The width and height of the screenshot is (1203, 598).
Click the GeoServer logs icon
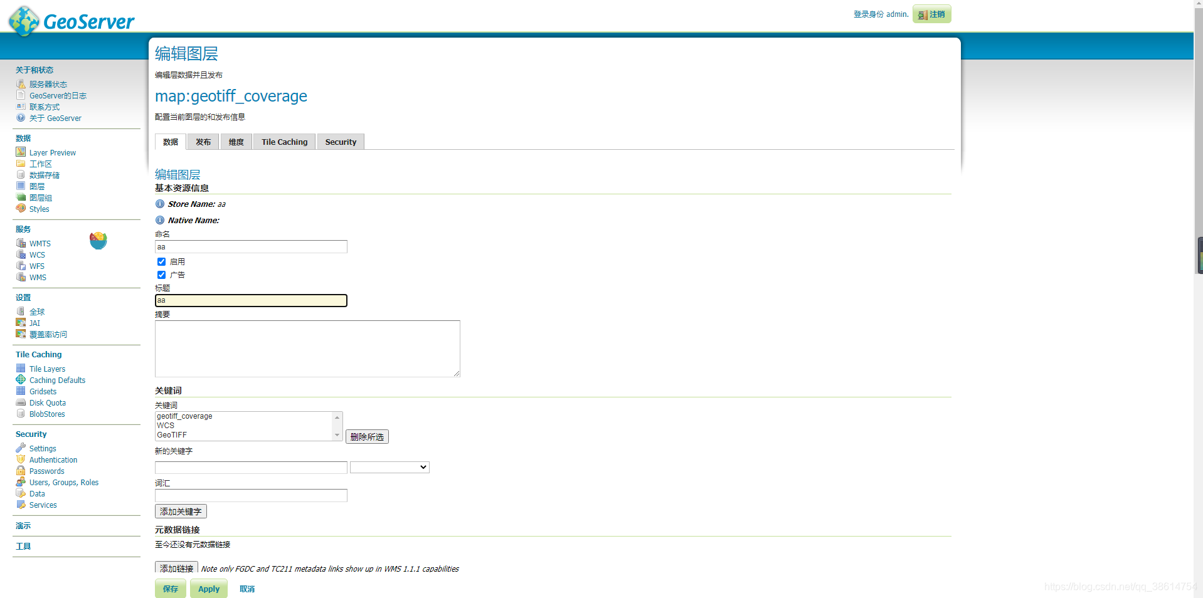21,95
